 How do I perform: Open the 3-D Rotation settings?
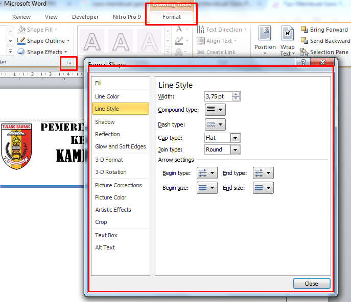point(121,172)
